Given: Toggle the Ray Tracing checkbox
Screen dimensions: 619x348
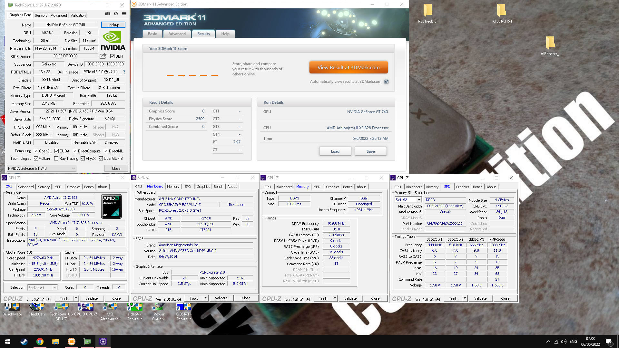Looking at the screenshot, I should (x=56, y=159).
